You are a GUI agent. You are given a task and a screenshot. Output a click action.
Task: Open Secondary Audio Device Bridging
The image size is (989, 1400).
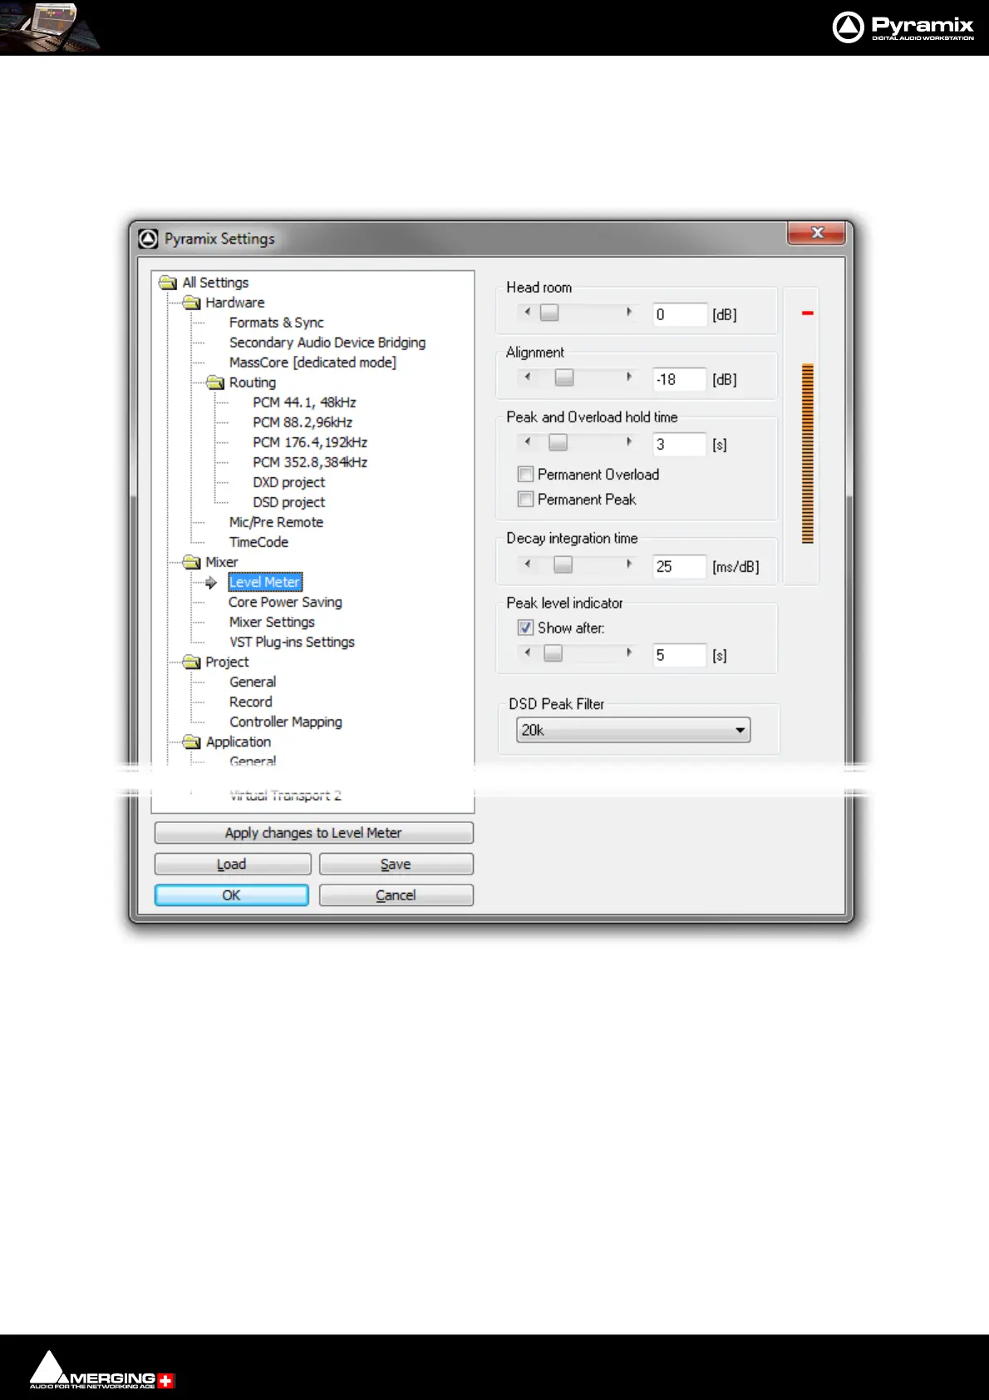coord(327,343)
